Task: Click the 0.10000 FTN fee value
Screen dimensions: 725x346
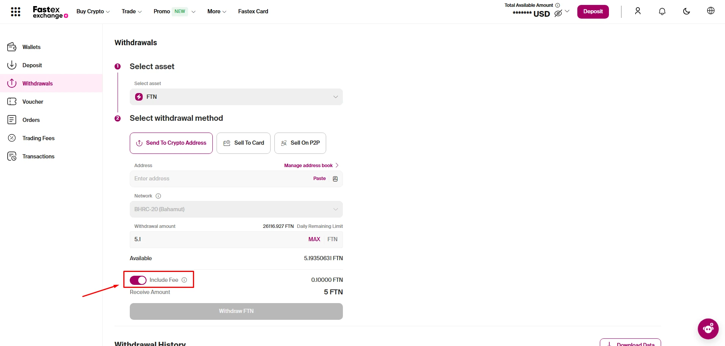Action: [327, 280]
